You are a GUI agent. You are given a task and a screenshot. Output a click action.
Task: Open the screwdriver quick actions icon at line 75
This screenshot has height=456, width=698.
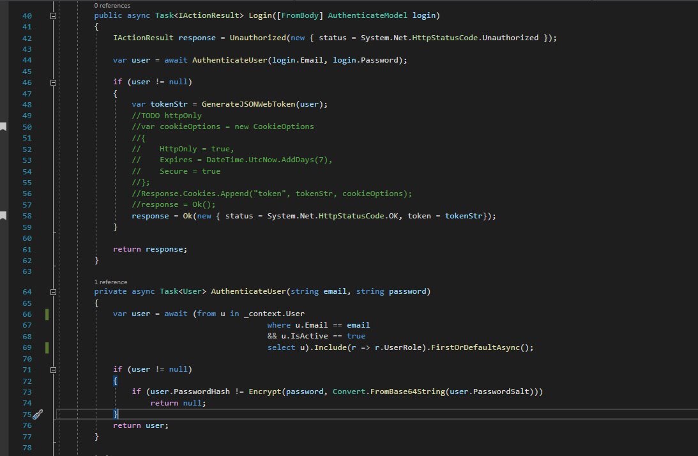[x=38, y=414]
